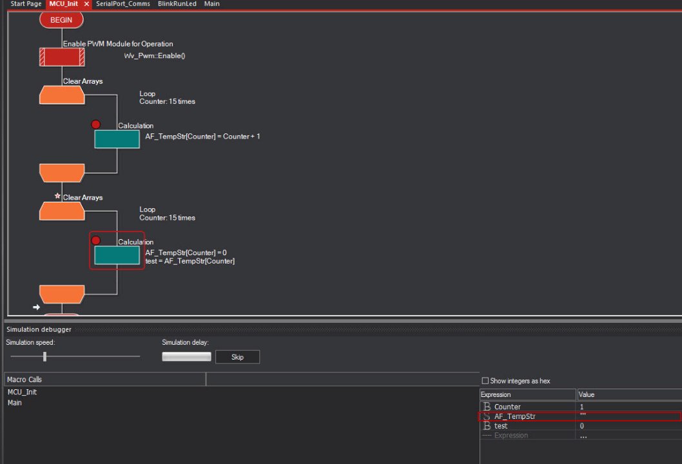This screenshot has width=682, height=464.
Task: Click the Expression column header
Action: point(528,394)
